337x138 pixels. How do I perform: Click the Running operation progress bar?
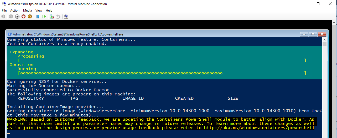coord(162,73)
